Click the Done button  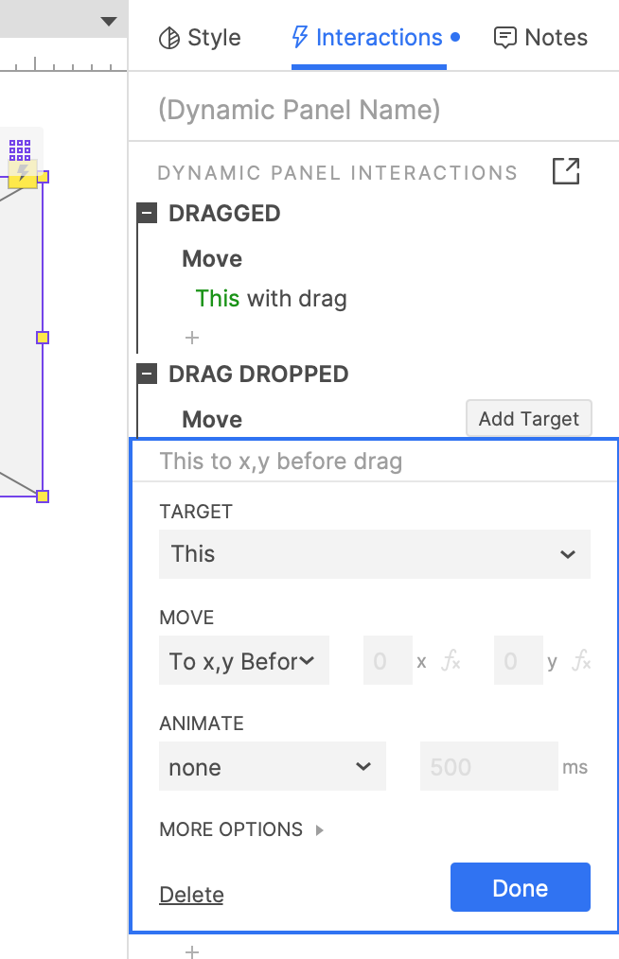pos(520,888)
